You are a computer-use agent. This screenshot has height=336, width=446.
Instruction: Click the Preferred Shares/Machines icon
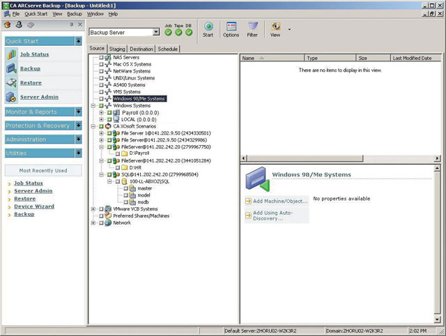[x=108, y=215]
